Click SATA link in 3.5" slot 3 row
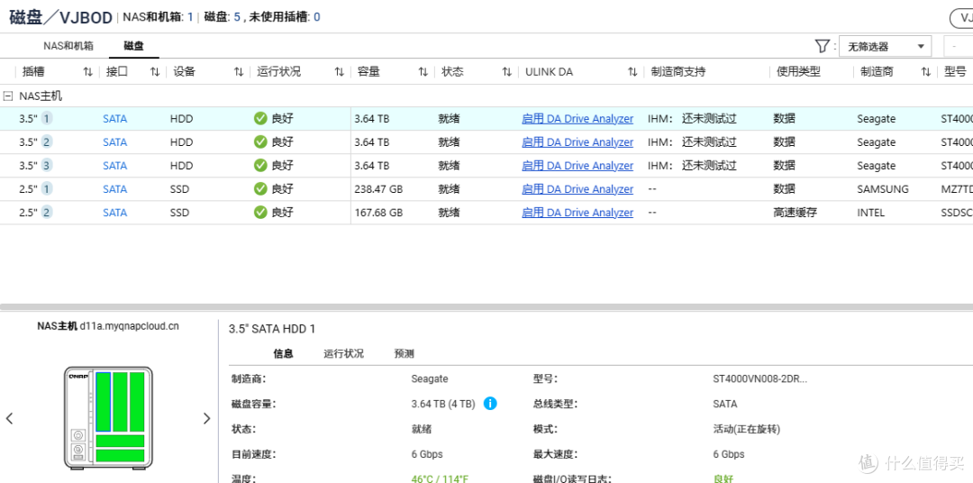Viewport: 973px width, 483px height. [x=114, y=166]
